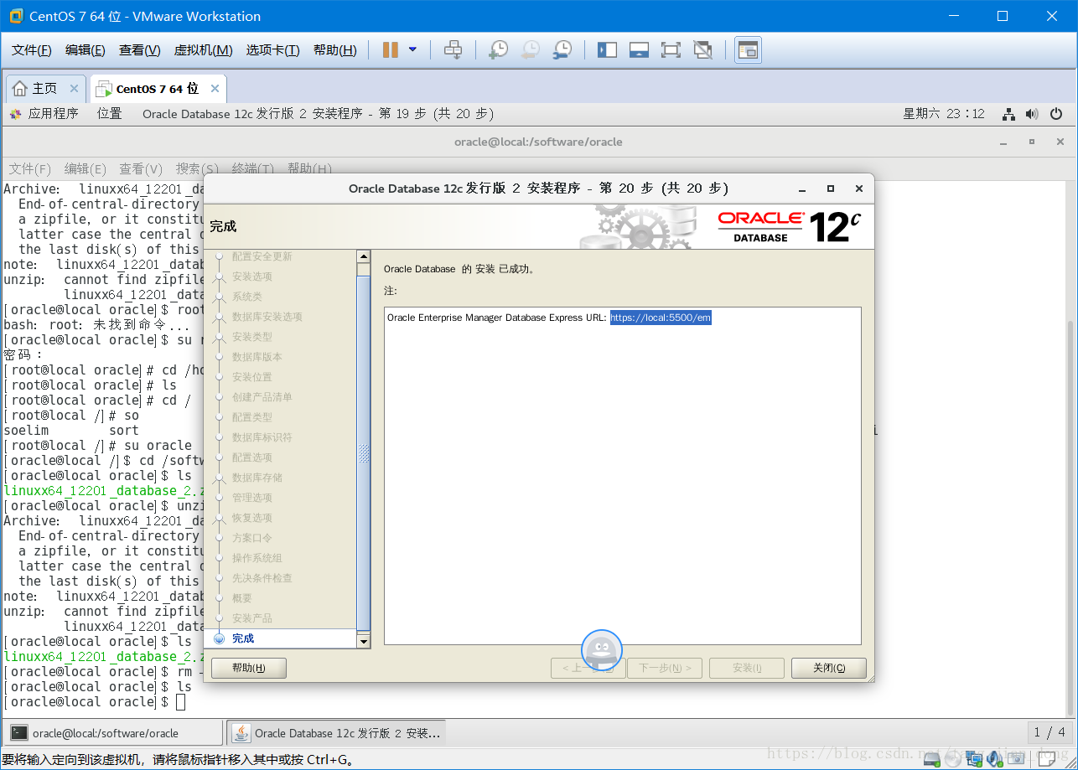Image resolution: width=1078 pixels, height=770 pixels.
Task: Click the GNOME power icon
Action: coord(1056,114)
